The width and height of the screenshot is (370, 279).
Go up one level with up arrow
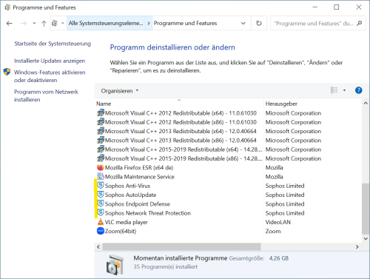tap(44, 24)
